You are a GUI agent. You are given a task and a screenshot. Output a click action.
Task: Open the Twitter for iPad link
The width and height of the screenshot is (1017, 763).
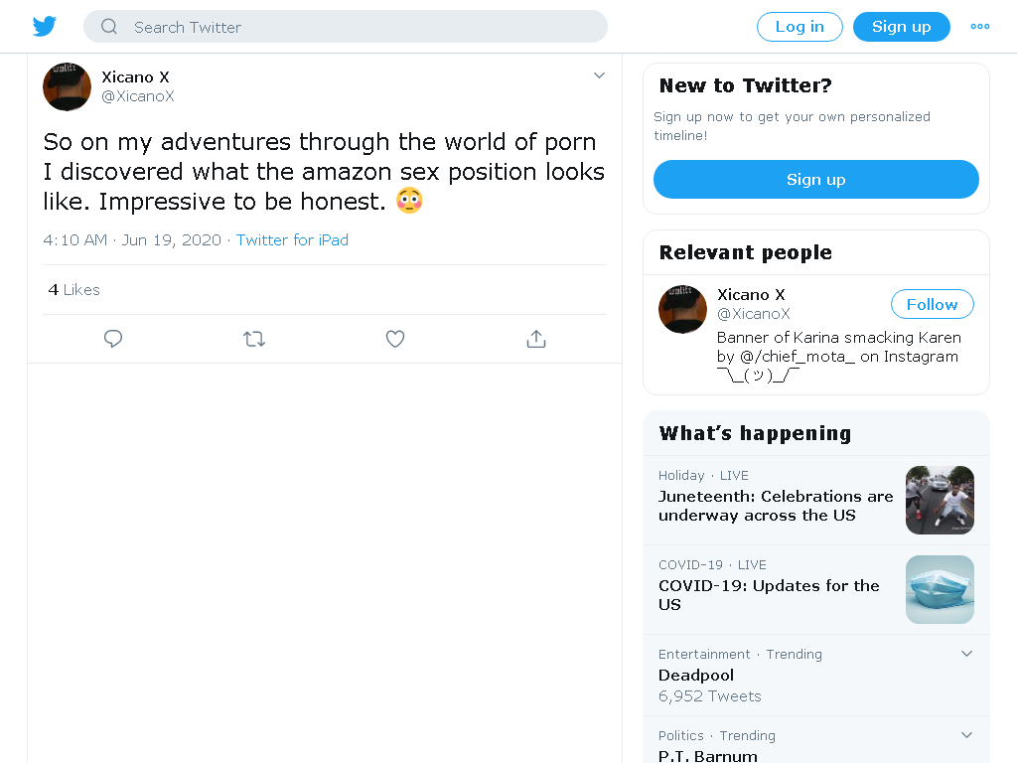pyautogui.click(x=292, y=240)
